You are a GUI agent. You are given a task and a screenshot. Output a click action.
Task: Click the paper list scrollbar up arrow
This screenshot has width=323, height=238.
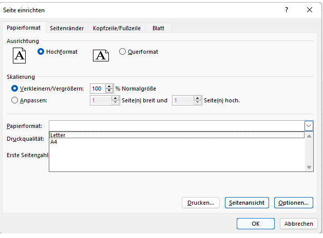[309, 136]
